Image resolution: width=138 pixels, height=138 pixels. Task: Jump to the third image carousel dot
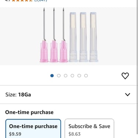coord(66,76)
